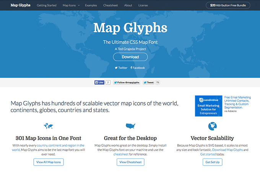Click the $20 Attribution Free Bundle button
The width and height of the screenshot is (260, 174).
(228, 5)
